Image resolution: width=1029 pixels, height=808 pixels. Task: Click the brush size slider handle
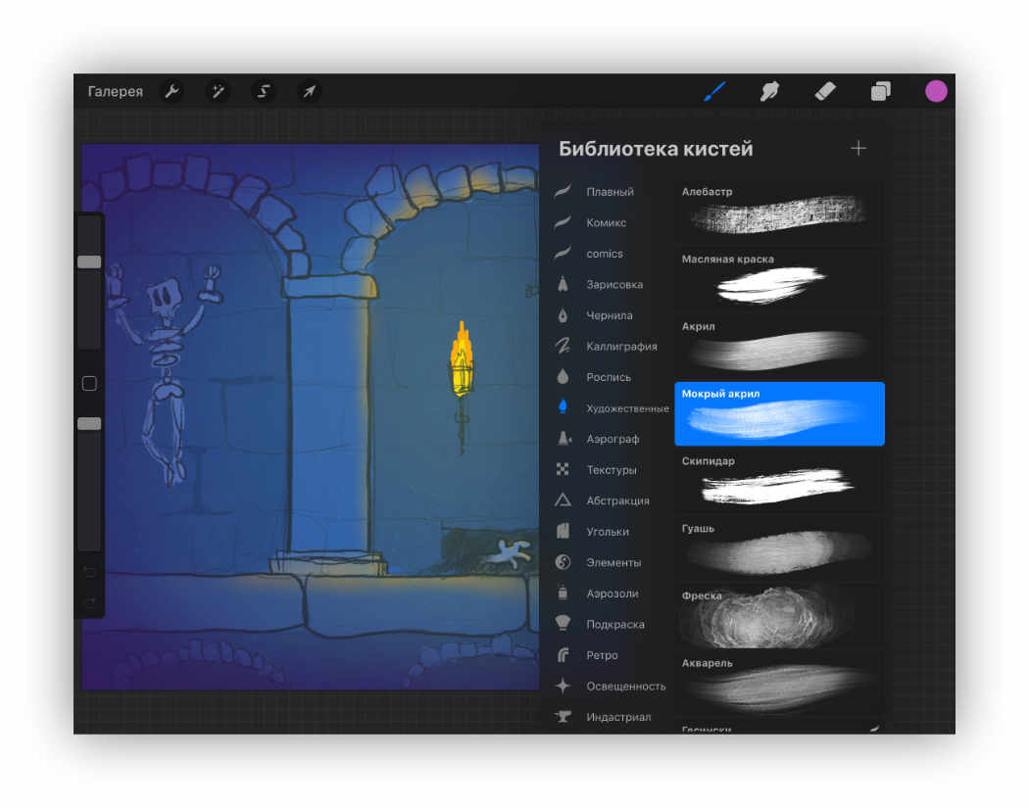(x=89, y=261)
